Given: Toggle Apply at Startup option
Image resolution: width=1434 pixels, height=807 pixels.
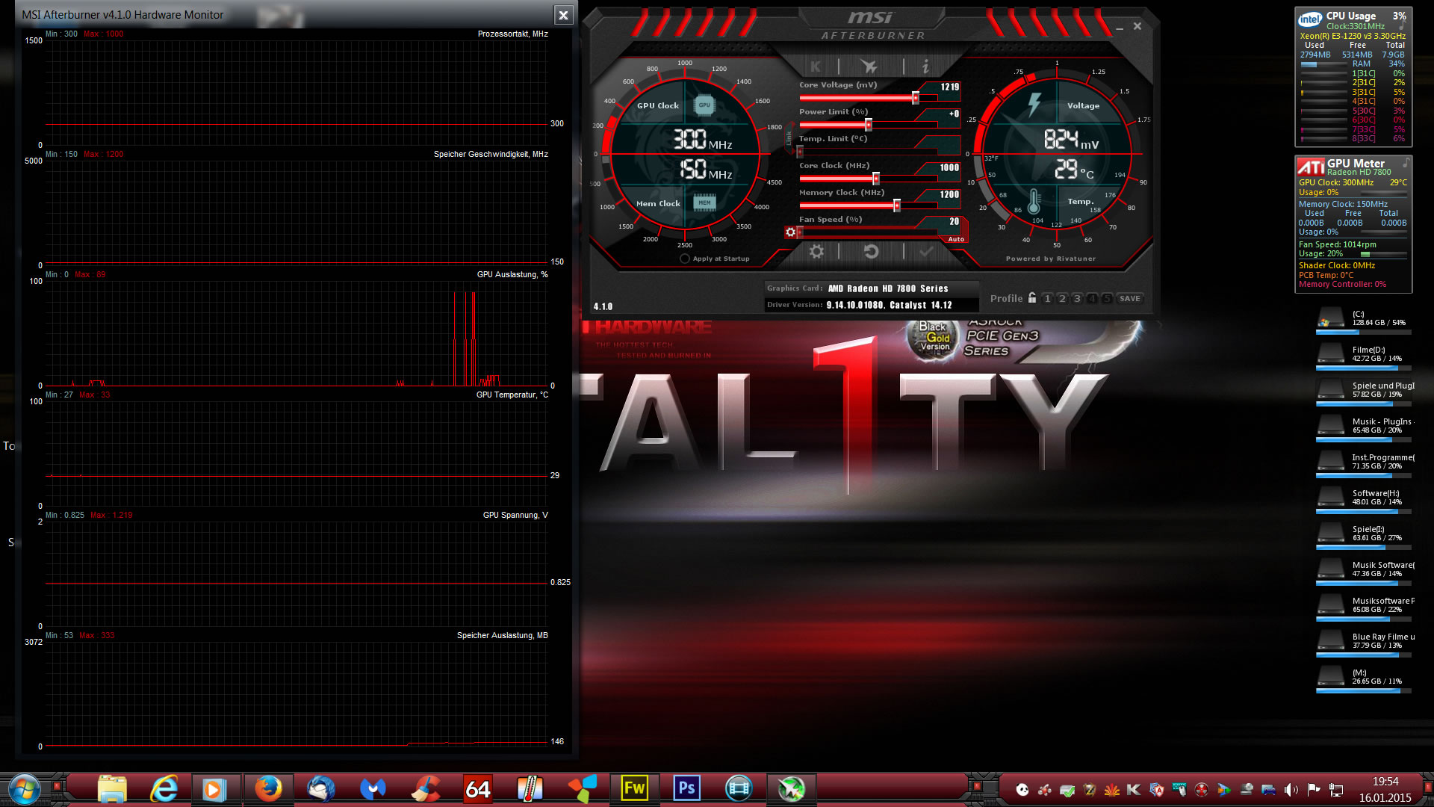Looking at the screenshot, I should pyautogui.click(x=685, y=259).
